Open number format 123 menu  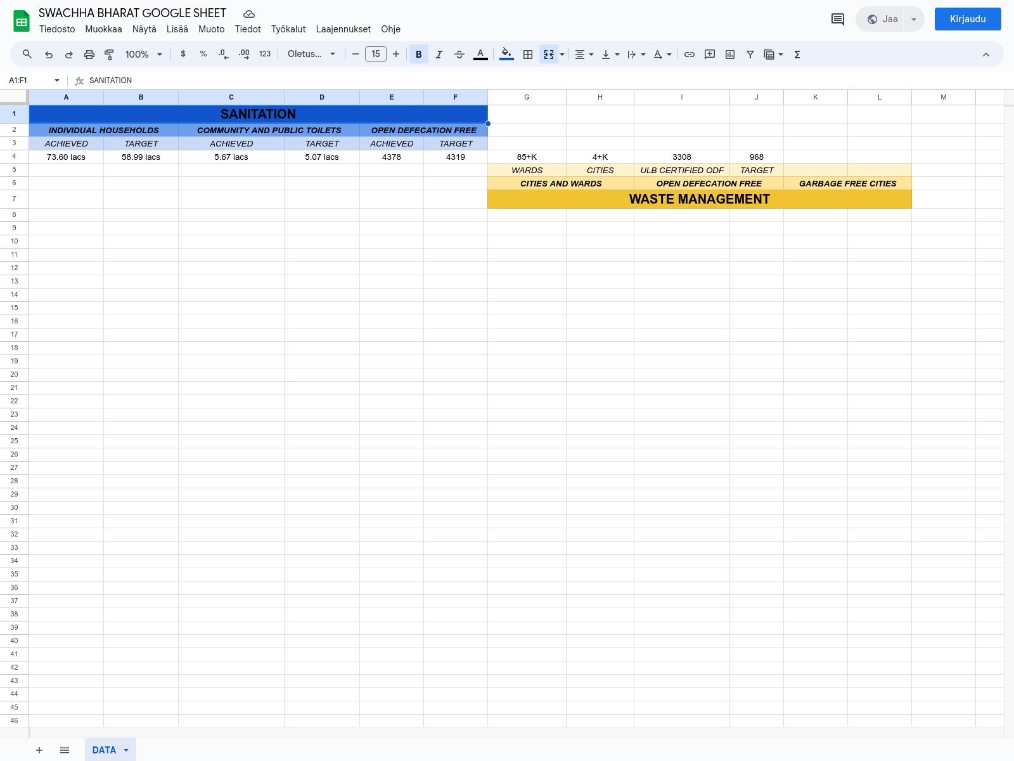pyautogui.click(x=265, y=54)
